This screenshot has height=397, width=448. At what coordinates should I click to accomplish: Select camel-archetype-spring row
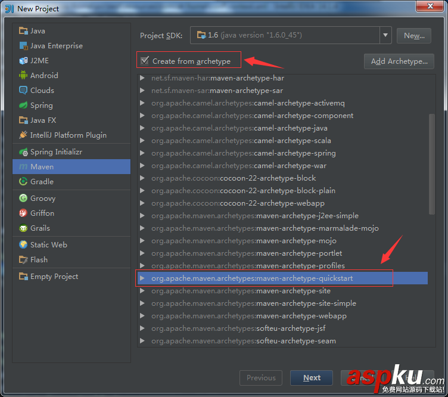(x=282, y=153)
